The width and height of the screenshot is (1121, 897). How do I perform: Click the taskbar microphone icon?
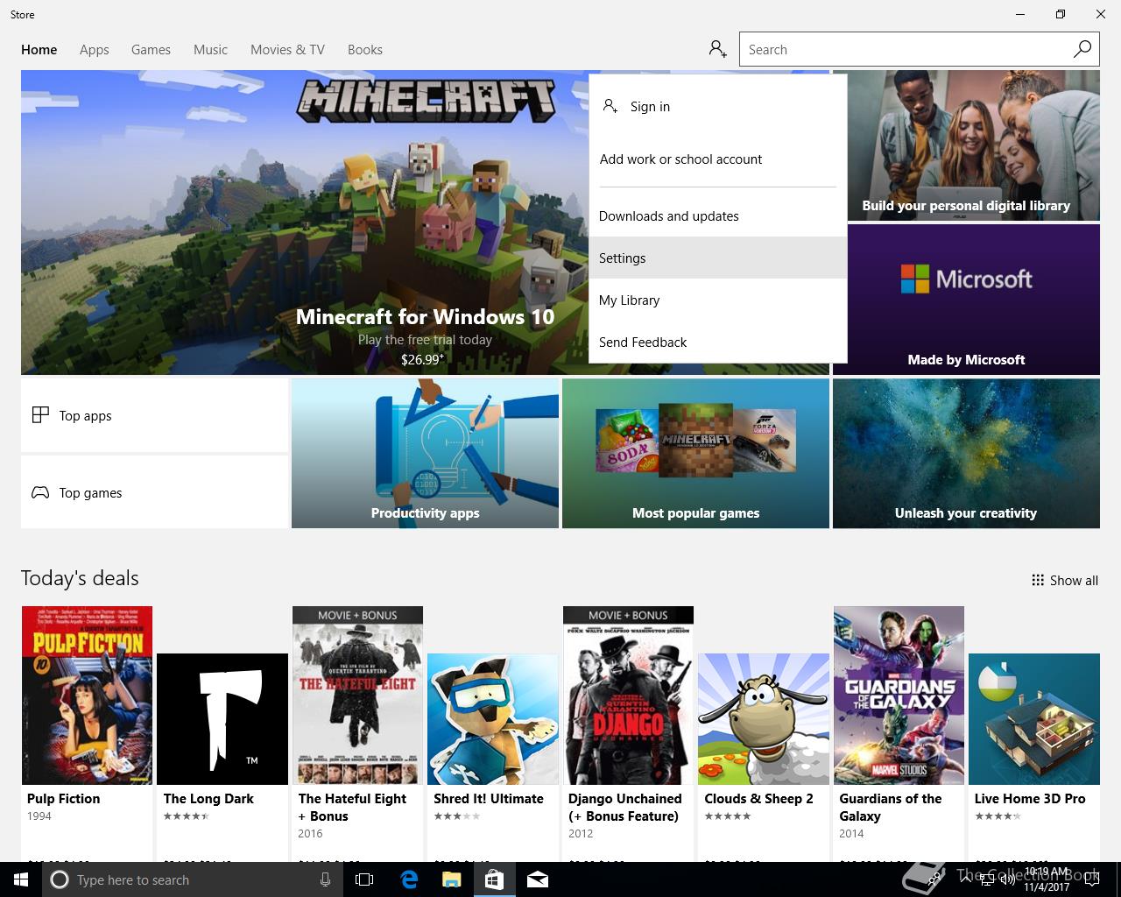pyautogui.click(x=325, y=879)
